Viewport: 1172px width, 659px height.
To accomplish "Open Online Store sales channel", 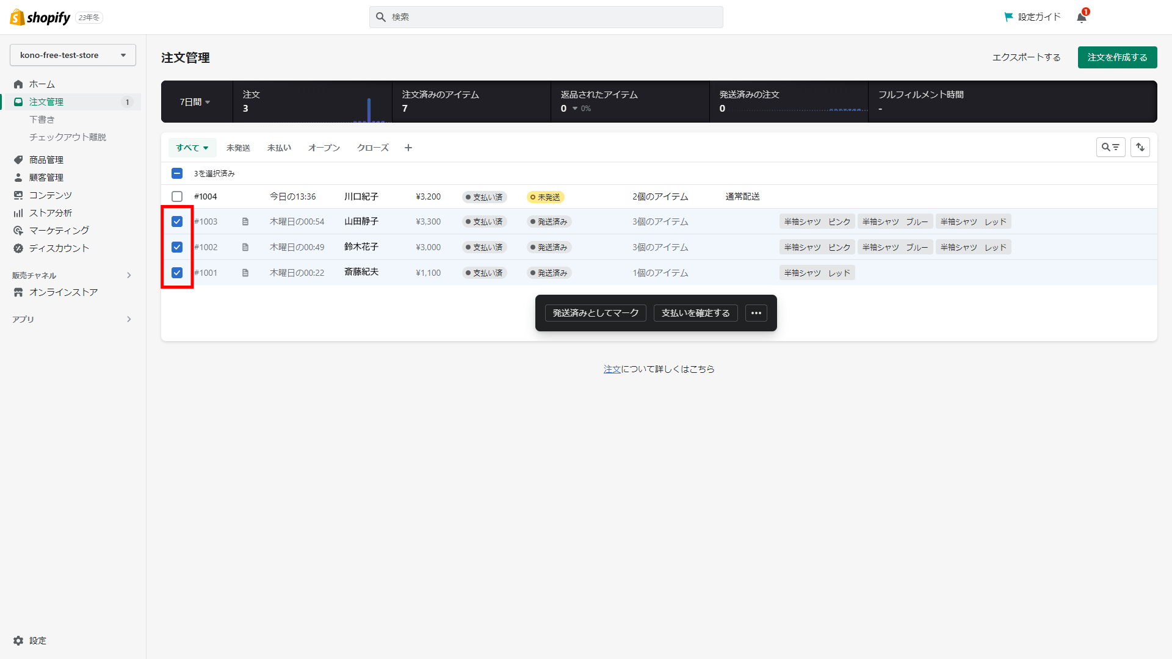I will tap(63, 292).
